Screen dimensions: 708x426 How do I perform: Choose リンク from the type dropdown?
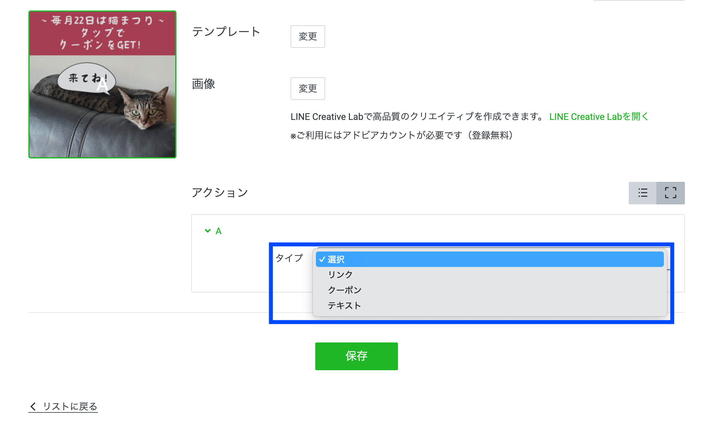point(340,275)
